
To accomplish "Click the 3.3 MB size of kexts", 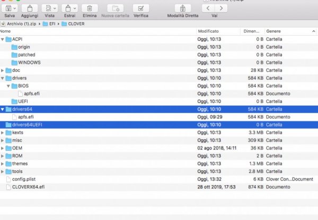I will [x=256, y=133].
